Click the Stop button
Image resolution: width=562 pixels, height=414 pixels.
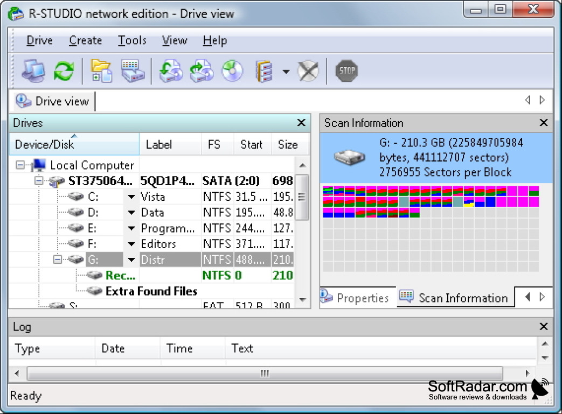pyautogui.click(x=346, y=71)
